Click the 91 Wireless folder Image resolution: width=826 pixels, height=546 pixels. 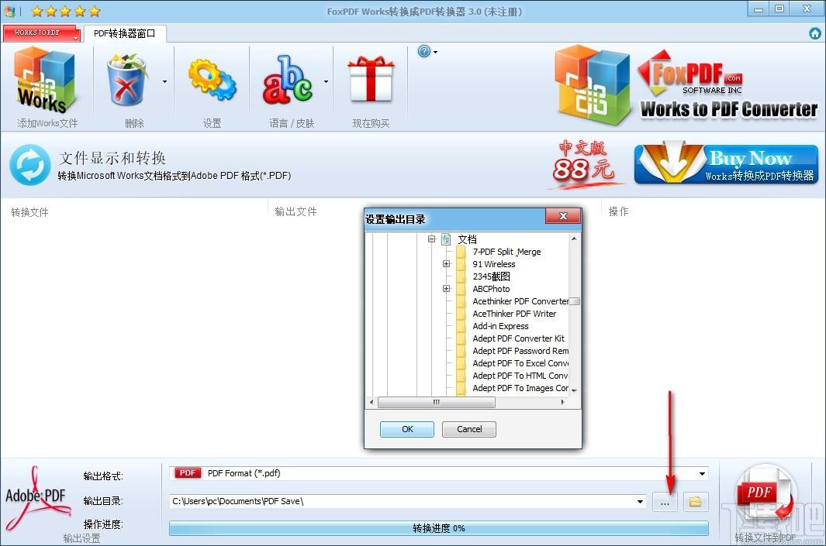point(493,264)
